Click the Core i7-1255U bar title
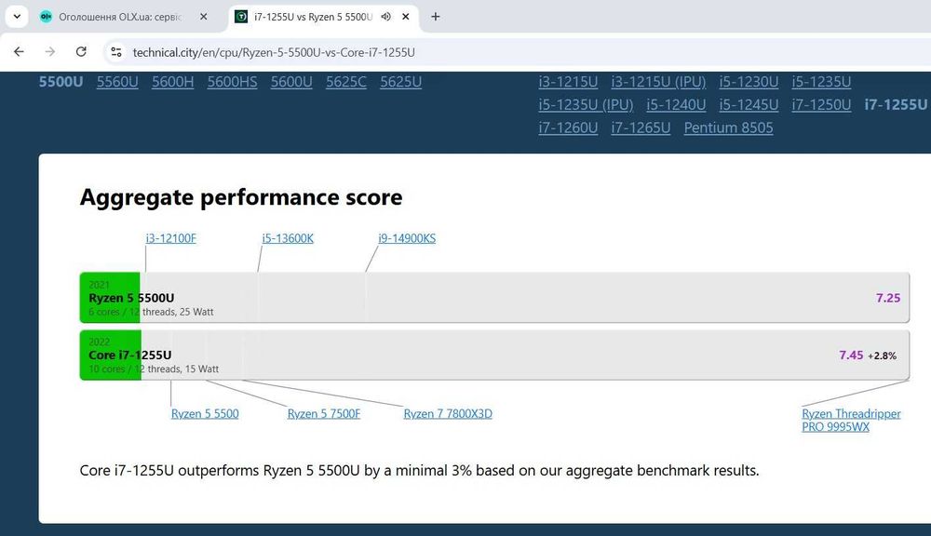Viewport: 931px width, 536px height. click(130, 355)
